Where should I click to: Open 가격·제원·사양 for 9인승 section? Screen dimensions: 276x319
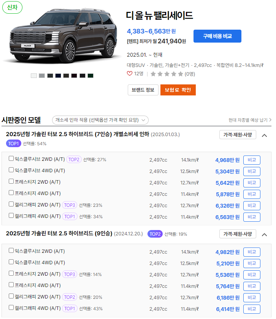(238, 234)
